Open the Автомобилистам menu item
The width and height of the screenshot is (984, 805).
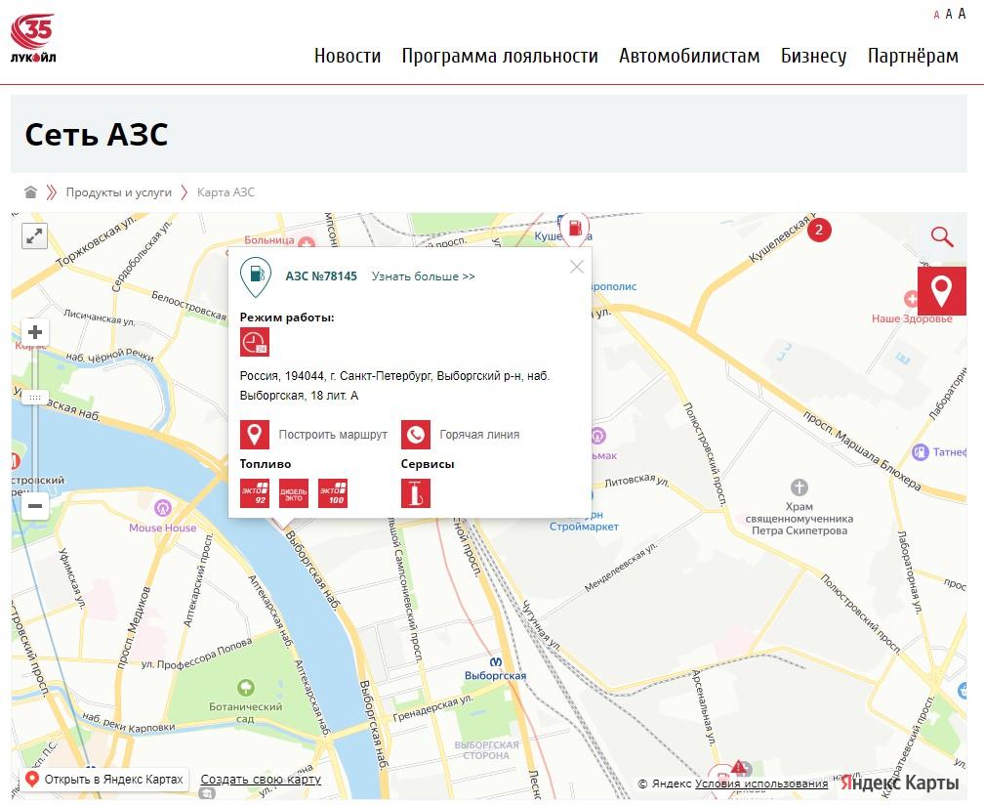click(689, 56)
